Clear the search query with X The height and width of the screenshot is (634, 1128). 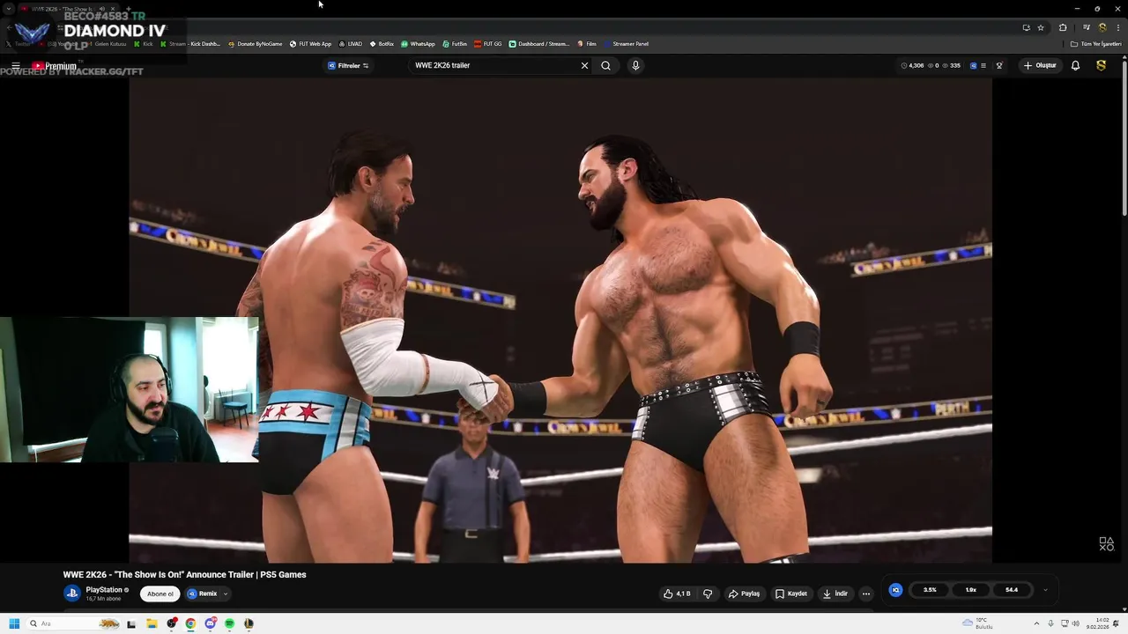pyautogui.click(x=584, y=65)
